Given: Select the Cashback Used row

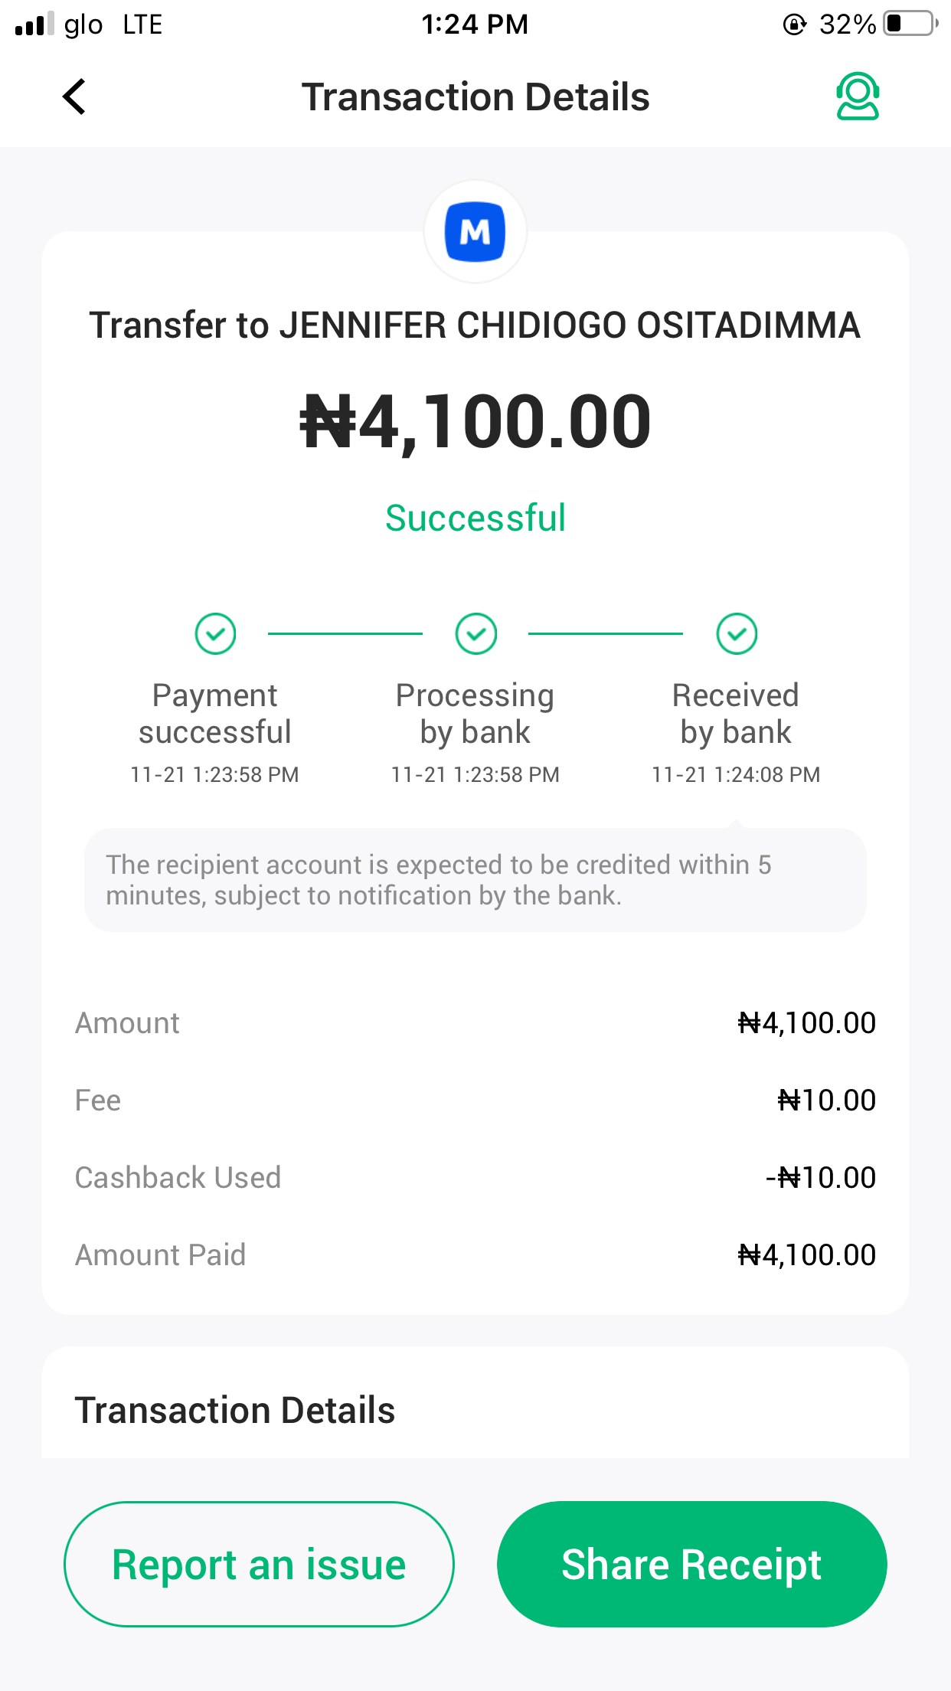Looking at the screenshot, I should click(x=475, y=1178).
